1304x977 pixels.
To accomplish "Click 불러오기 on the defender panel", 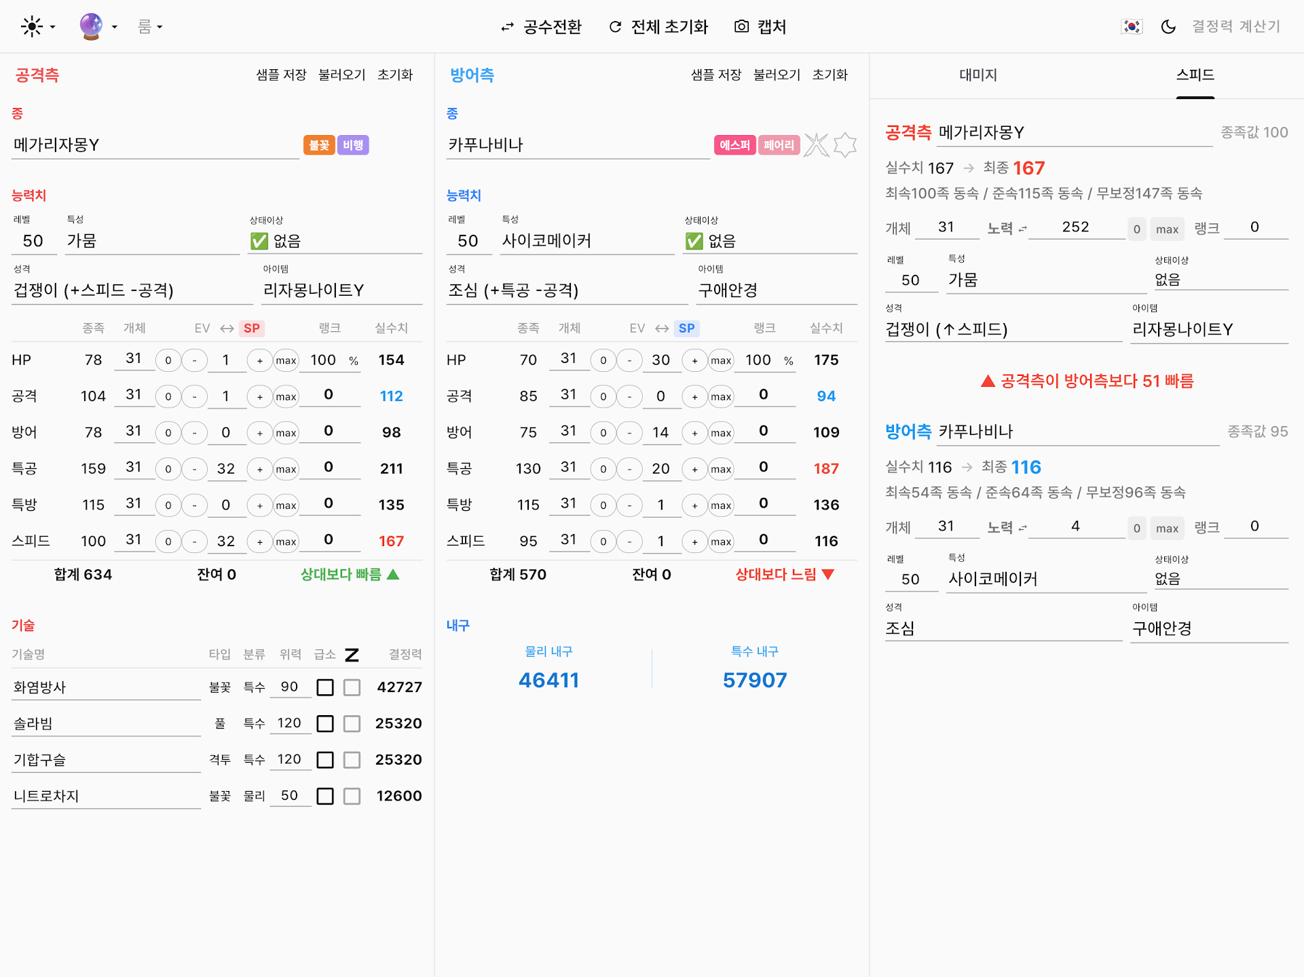I will pyautogui.click(x=776, y=75).
